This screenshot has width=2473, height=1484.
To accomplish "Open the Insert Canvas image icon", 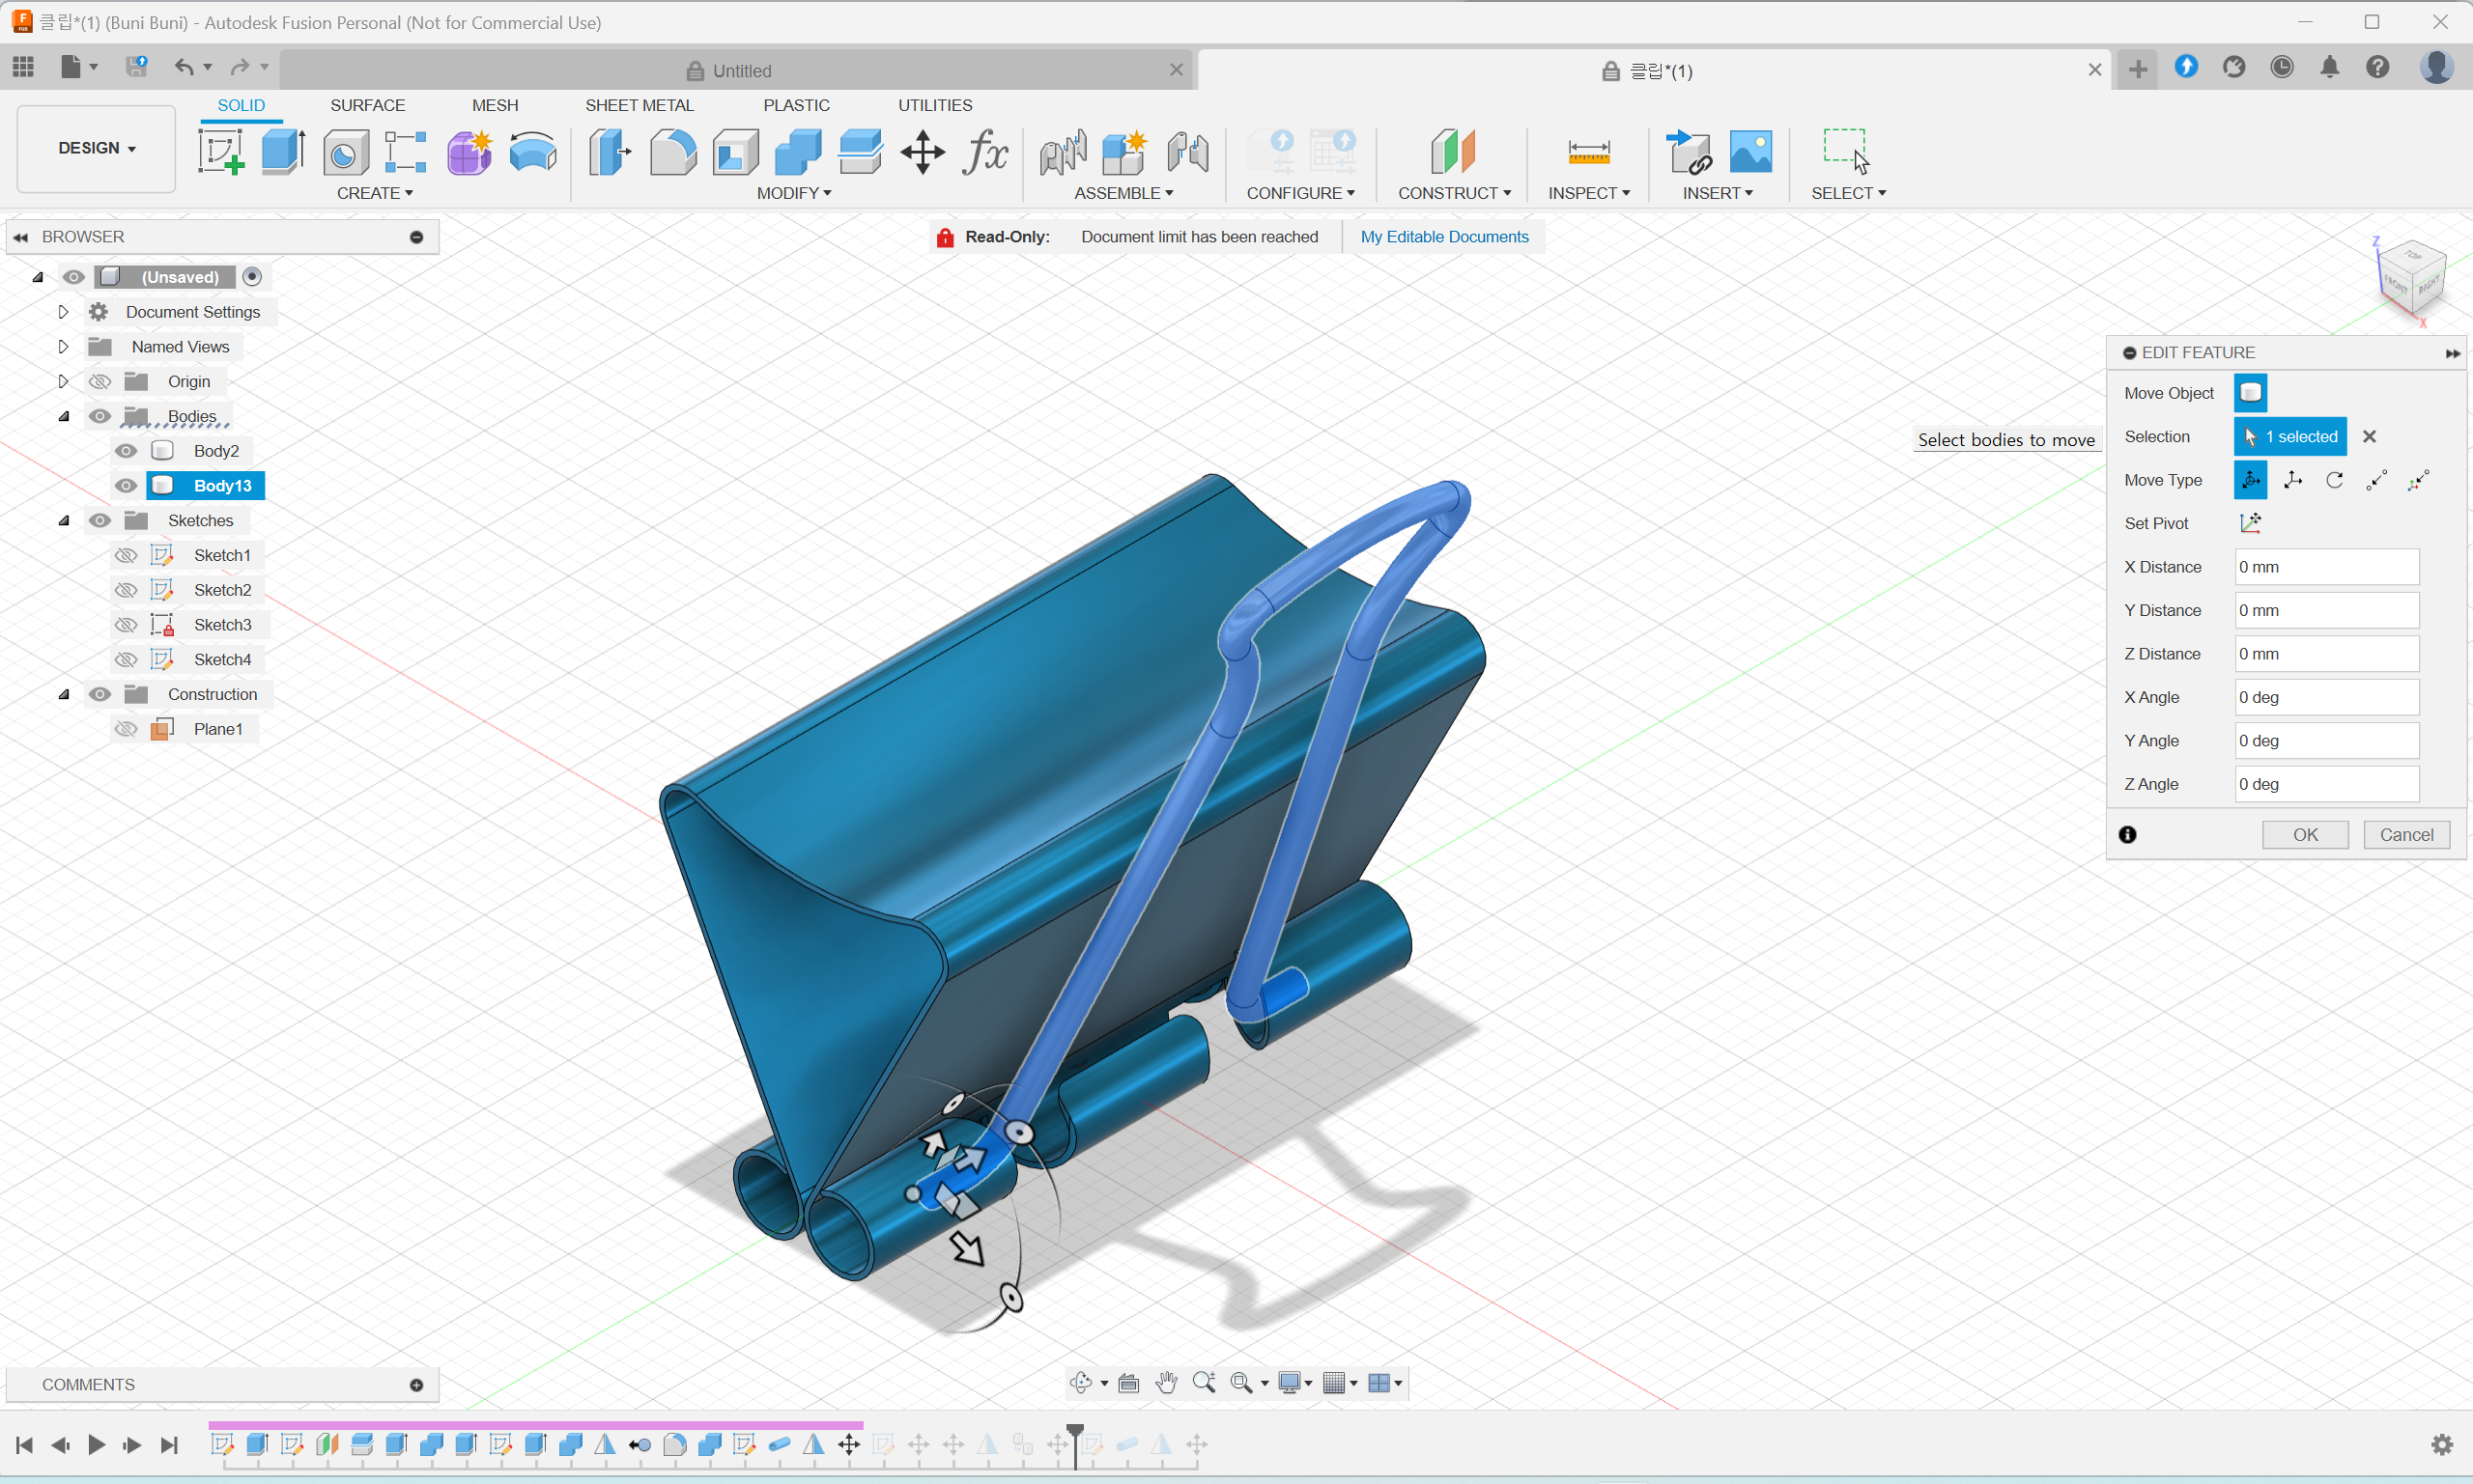I will point(1749,152).
